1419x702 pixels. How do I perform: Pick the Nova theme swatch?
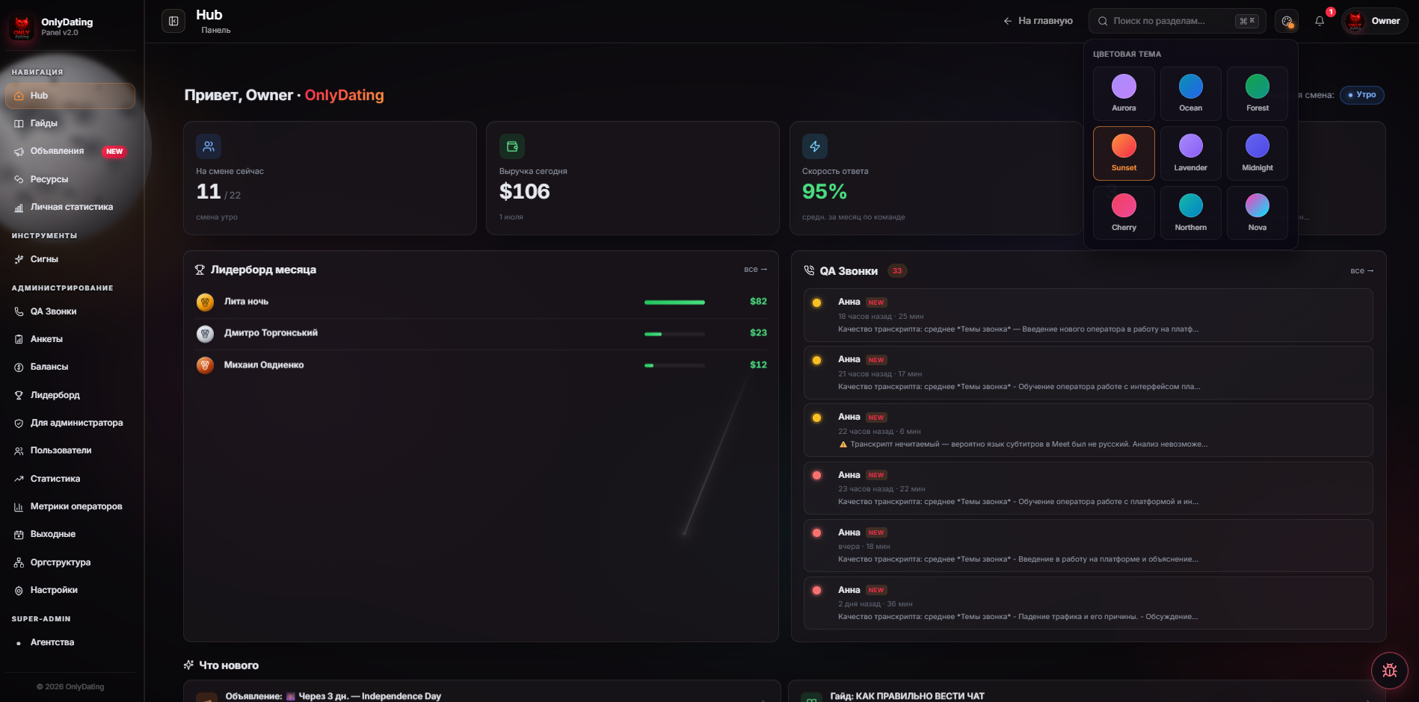click(x=1258, y=213)
